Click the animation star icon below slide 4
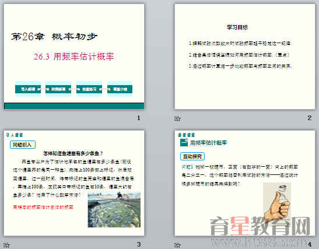This screenshot has height=249, width=319. pyautogui.click(x=177, y=245)
